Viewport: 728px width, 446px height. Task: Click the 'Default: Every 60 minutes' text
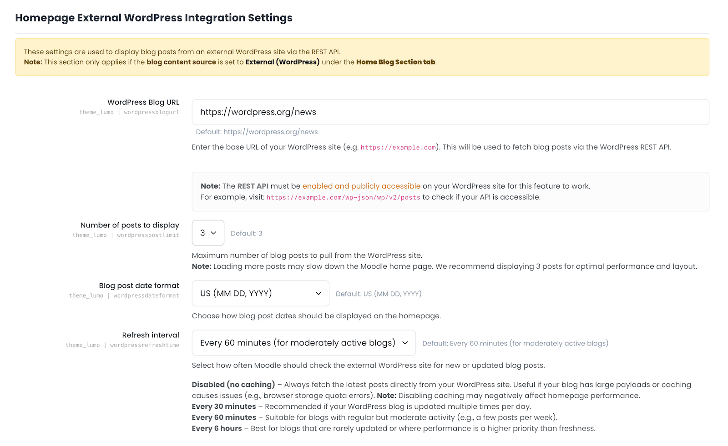pos(515,343)
